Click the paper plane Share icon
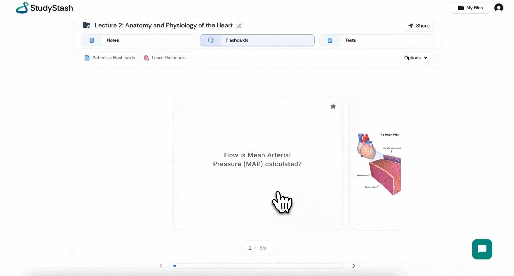Image resolution: width=514 pixels, height=276 pixels. (411, 26)
